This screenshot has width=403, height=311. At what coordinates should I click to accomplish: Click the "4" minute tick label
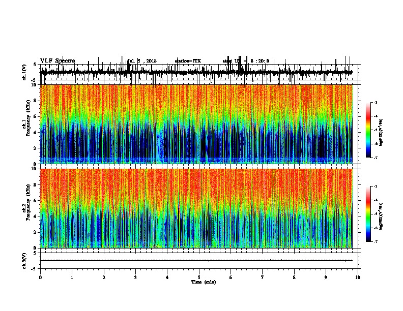(167, 277)
